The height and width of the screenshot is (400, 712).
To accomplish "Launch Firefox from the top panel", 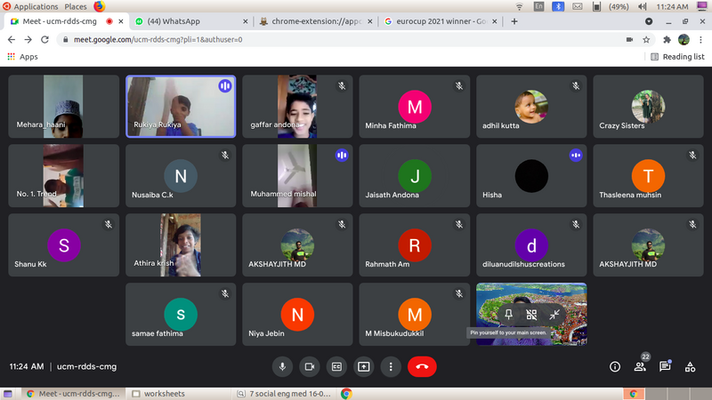I will coord(100,6).
